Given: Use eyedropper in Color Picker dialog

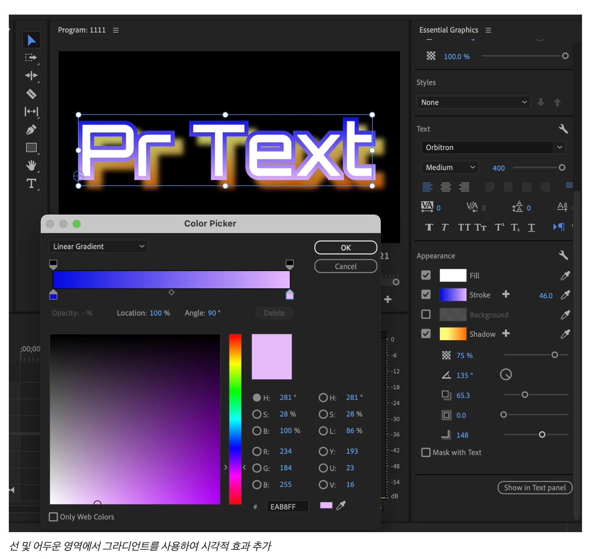Looking at the screenshot, I should click(x=341, y=506).
